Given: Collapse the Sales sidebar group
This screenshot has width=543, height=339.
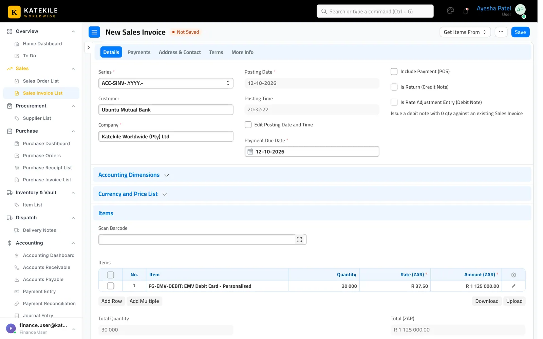Looking at the screenshot, I should coord(73,69).
